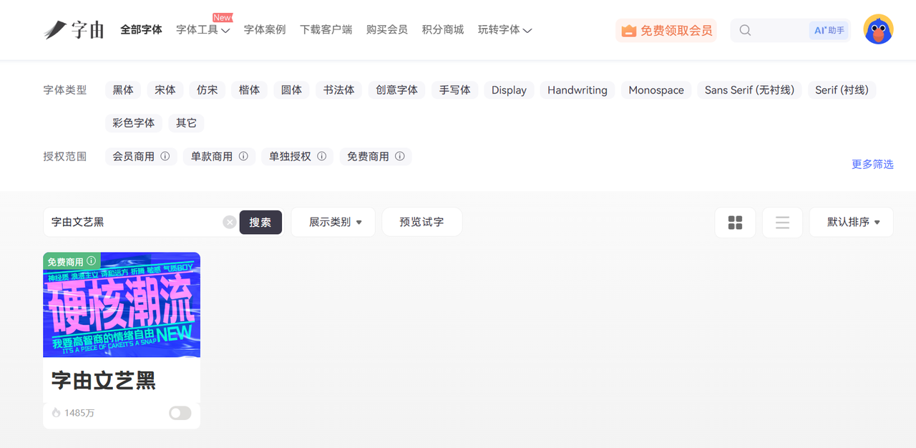Image resolution: width=916 pixels, height=448 pixels.
Task: Filter by Handwriting font type
Action: click(578, 89)
